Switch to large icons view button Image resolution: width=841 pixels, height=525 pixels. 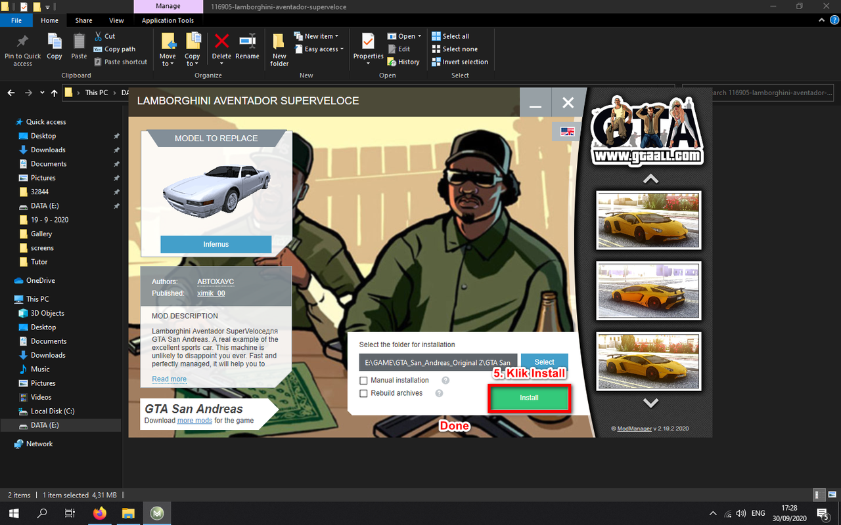[832, 495]
